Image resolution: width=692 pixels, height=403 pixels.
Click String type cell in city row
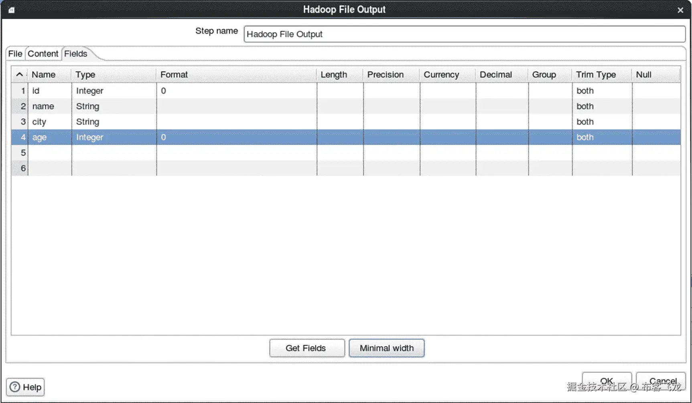coord(114,122)
